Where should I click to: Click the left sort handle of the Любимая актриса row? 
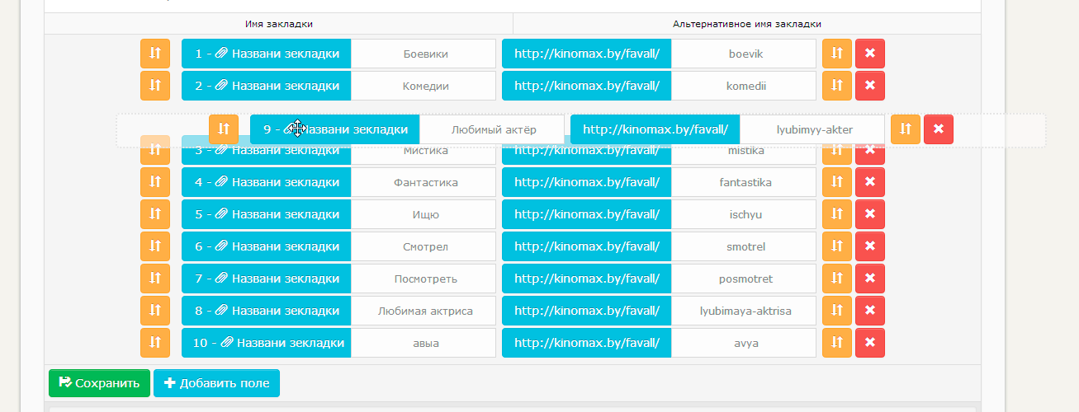154,311
